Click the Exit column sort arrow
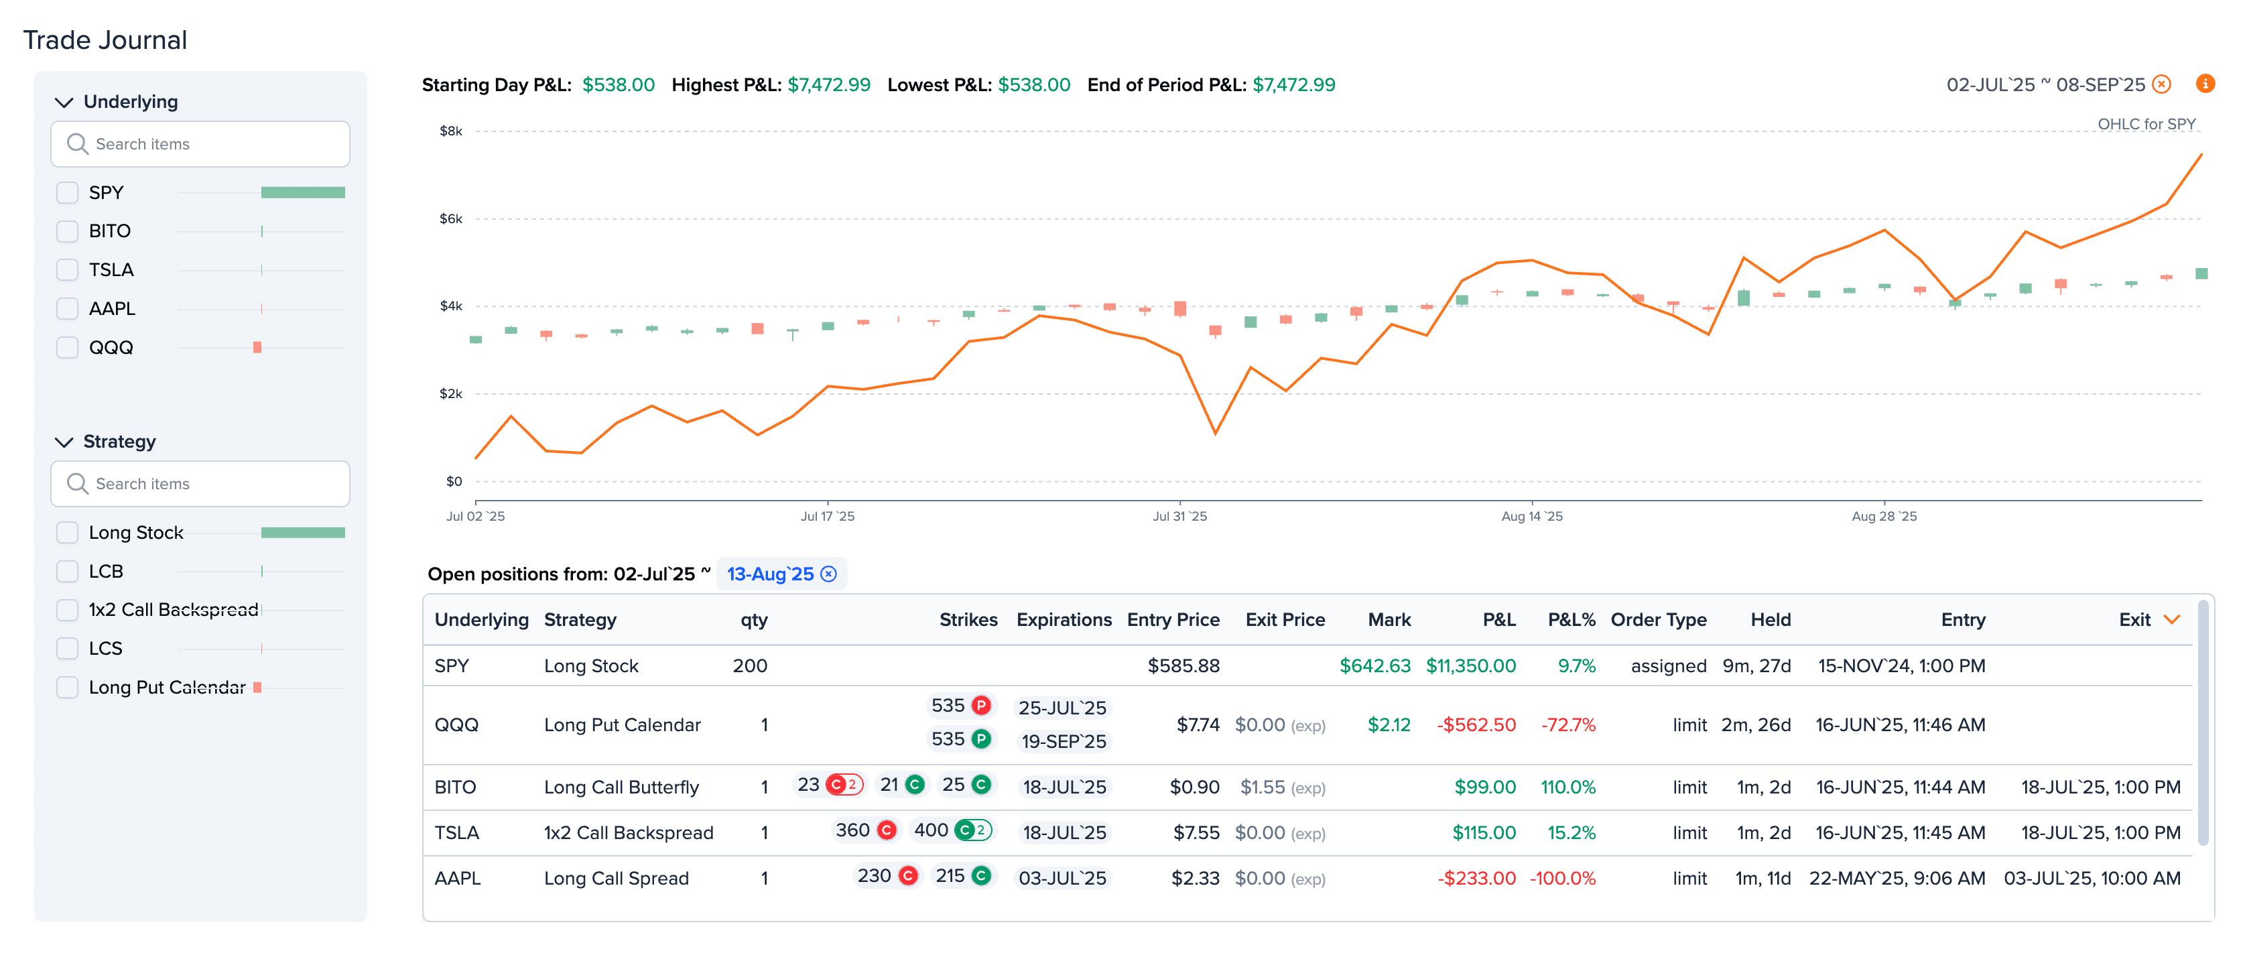This screenshot has width=2245, height=953. coord(2172,619)
